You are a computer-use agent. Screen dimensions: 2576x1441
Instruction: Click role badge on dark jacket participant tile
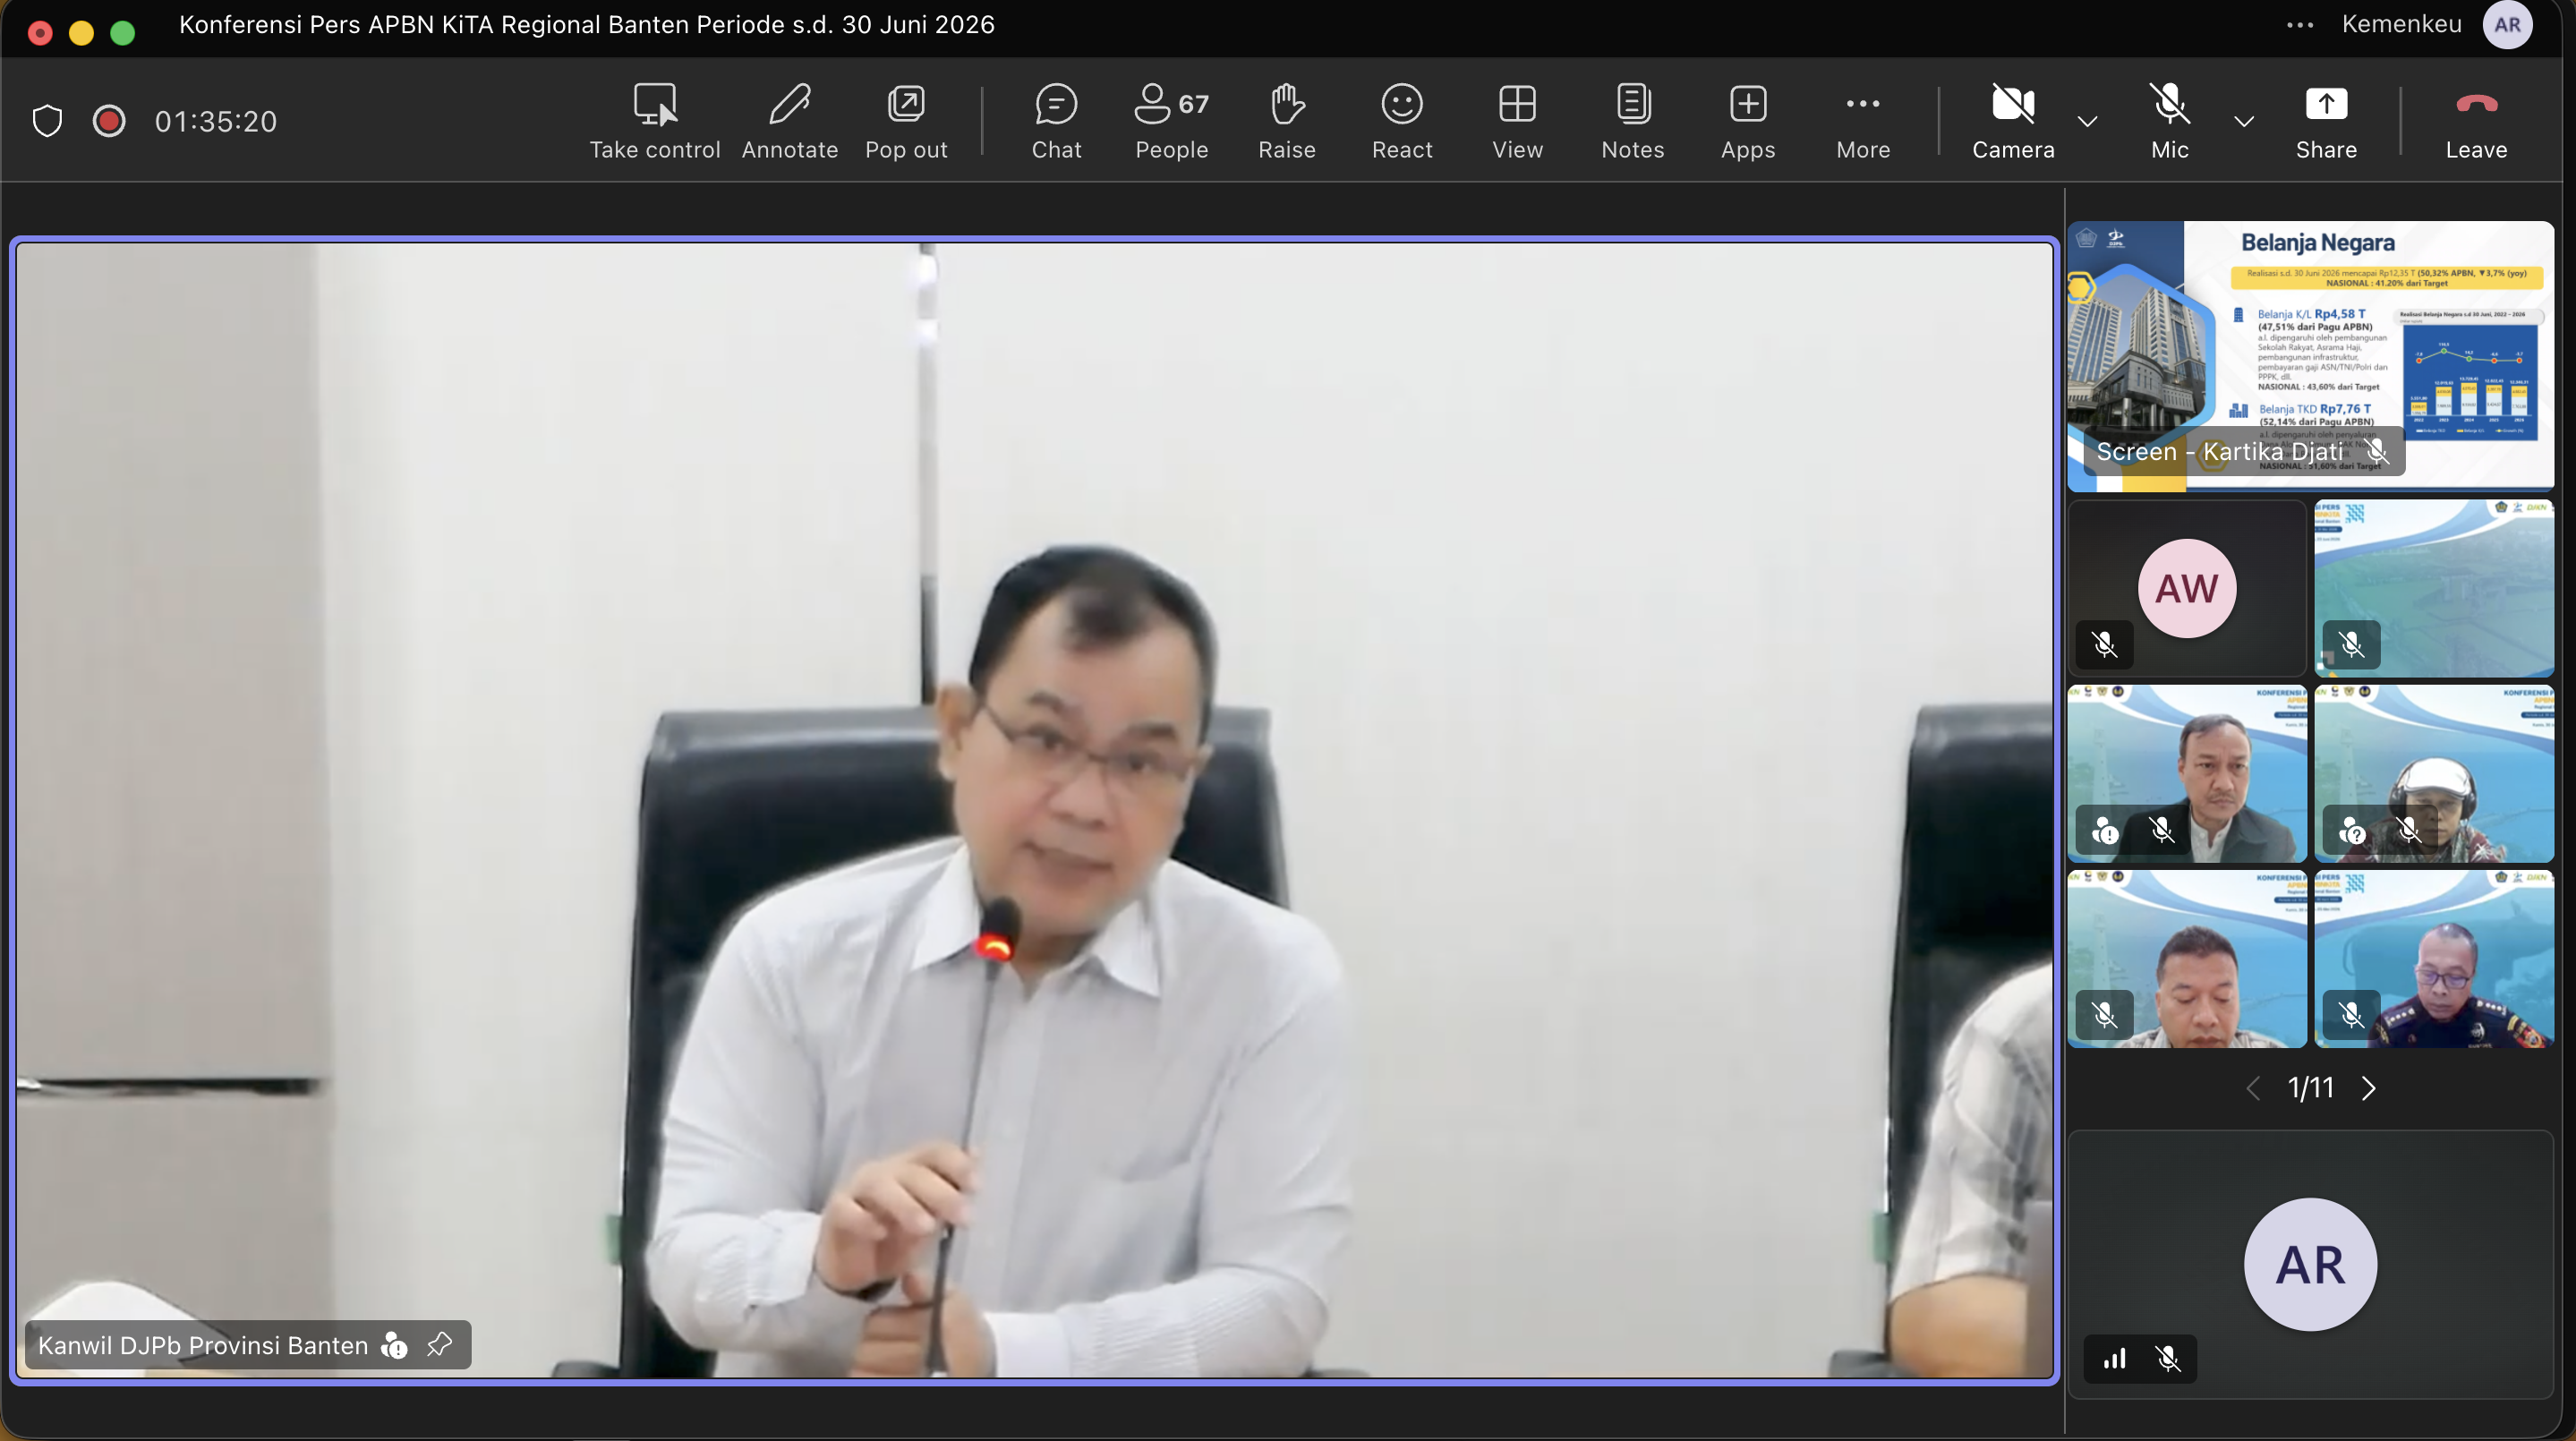pos(2105,830)
